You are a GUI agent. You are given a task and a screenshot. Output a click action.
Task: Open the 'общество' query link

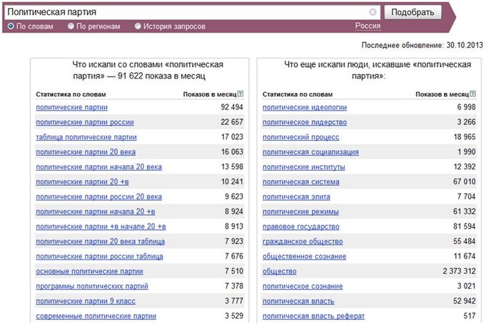click(x=280, y=271)
